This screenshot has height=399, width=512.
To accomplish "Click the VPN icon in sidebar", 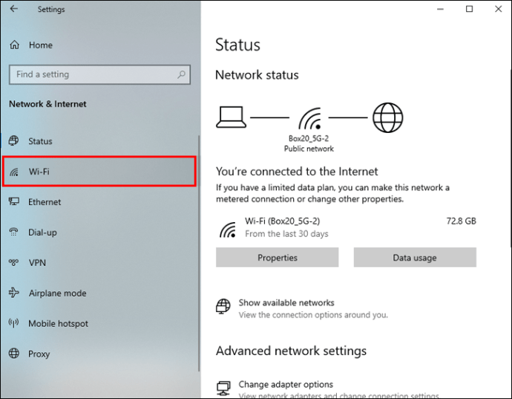I will click(13, 263).
